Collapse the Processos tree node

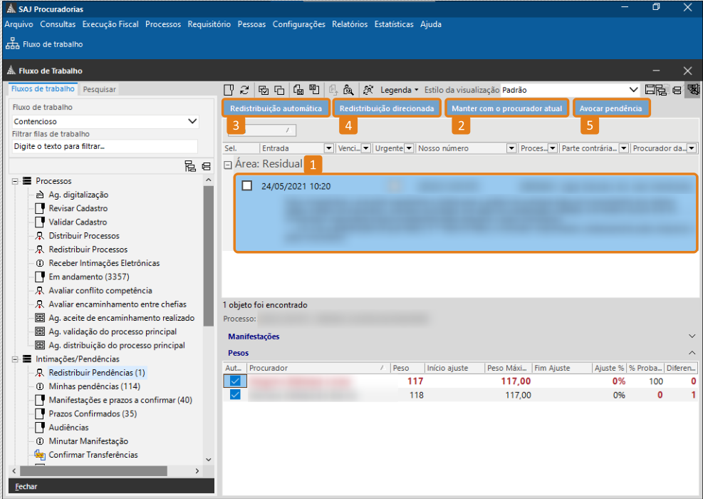[x=15, y=181]
